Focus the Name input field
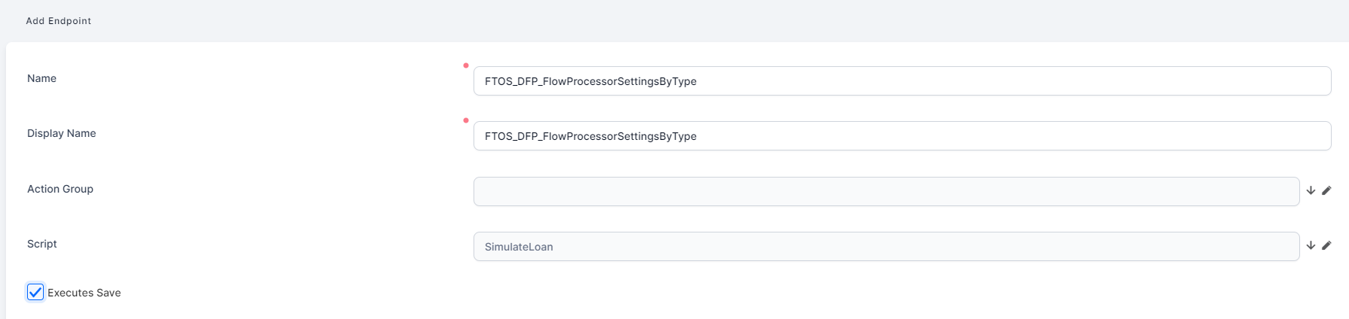 [901, 81]
